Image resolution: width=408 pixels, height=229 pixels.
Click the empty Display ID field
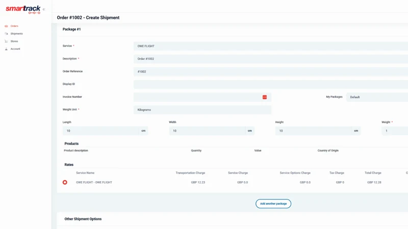point(271,84)
